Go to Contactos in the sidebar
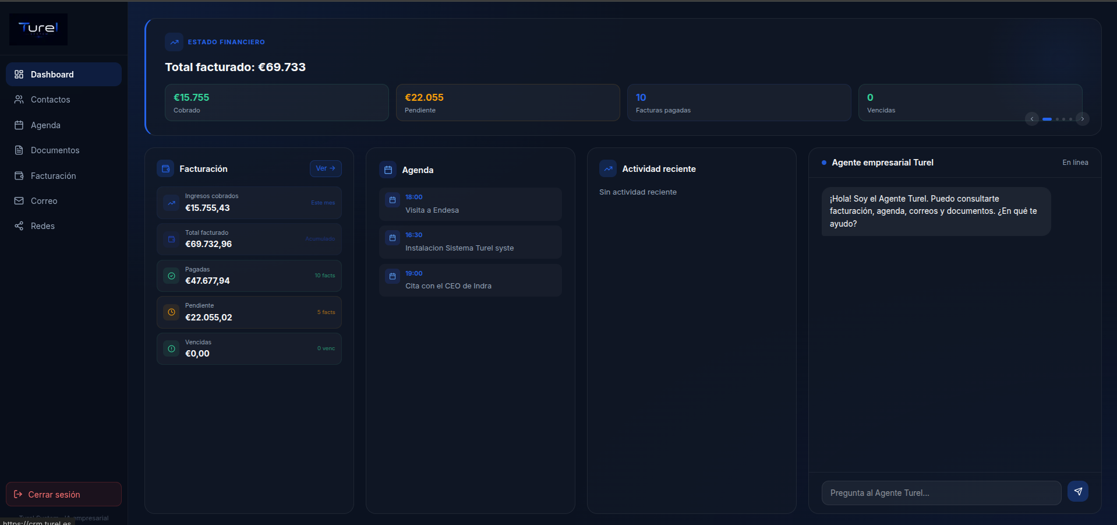The width and height of the screenshot is (1117, 525). 63,100
